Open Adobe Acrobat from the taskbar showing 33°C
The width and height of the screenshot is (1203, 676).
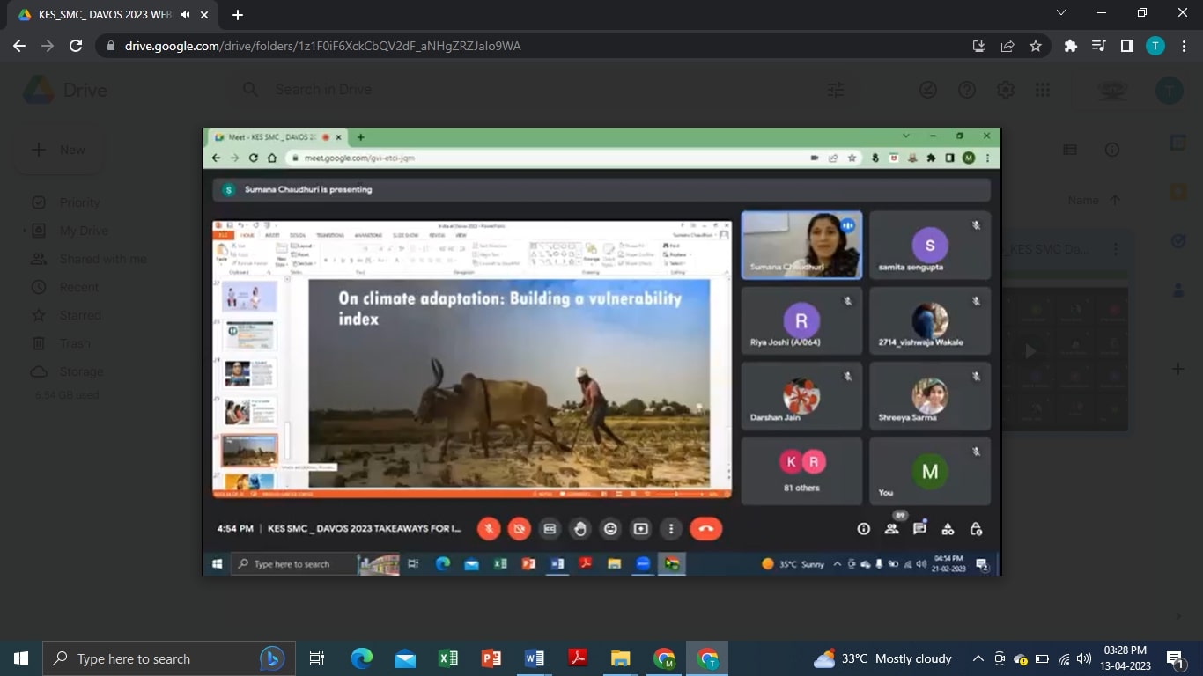578,658
